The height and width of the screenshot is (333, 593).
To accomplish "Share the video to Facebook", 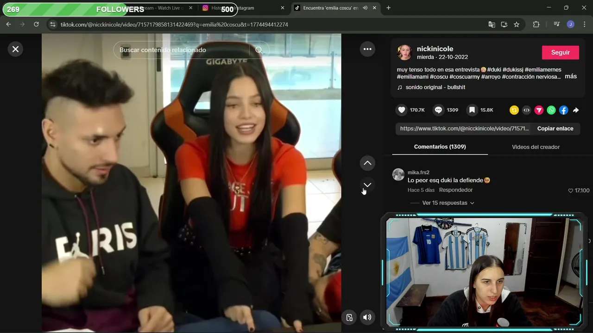I will click(x=563, y=110).
